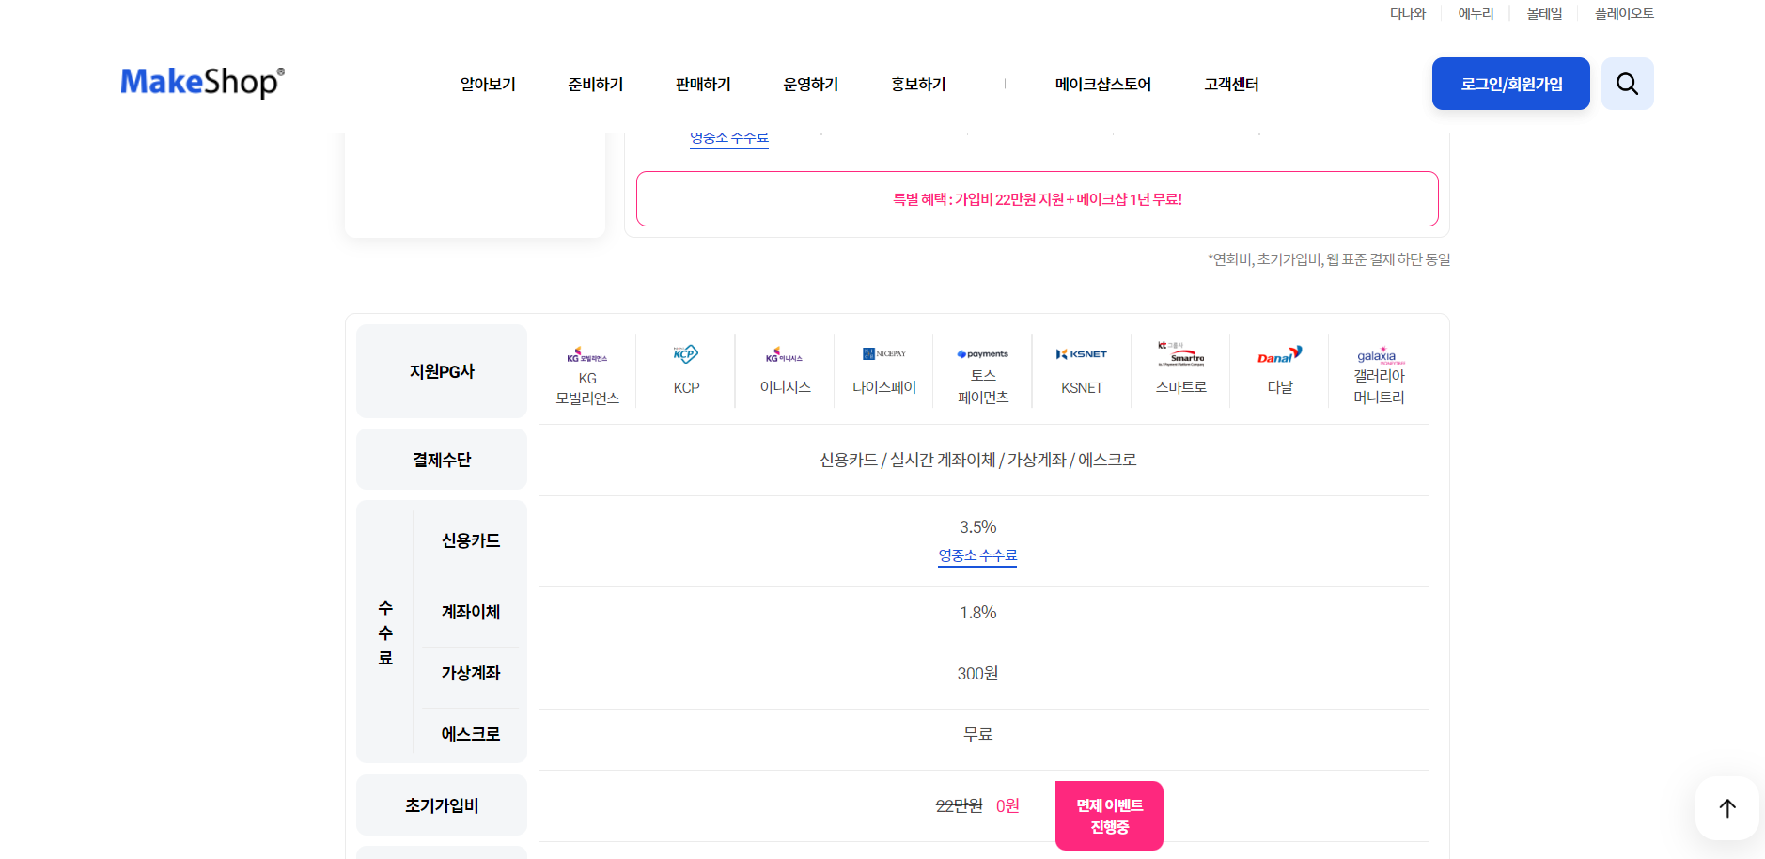Screen dimensions: 1765x859
Task: Click the 가상계좌 fee label
Action: click(x=471, y=673)
